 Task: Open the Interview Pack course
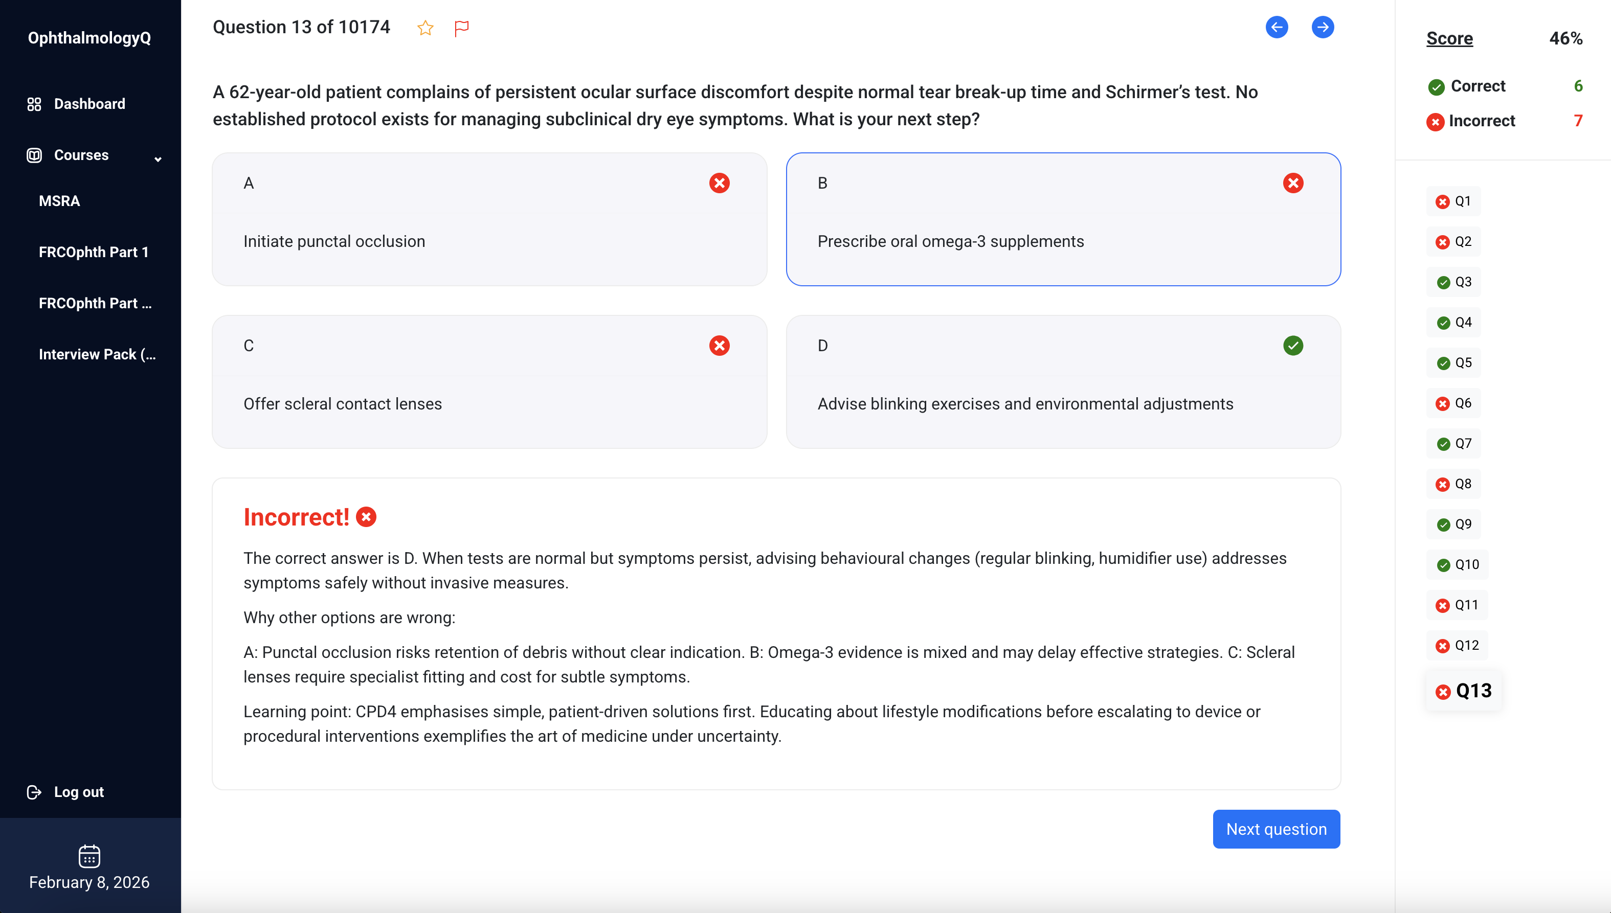click(97, 354)
